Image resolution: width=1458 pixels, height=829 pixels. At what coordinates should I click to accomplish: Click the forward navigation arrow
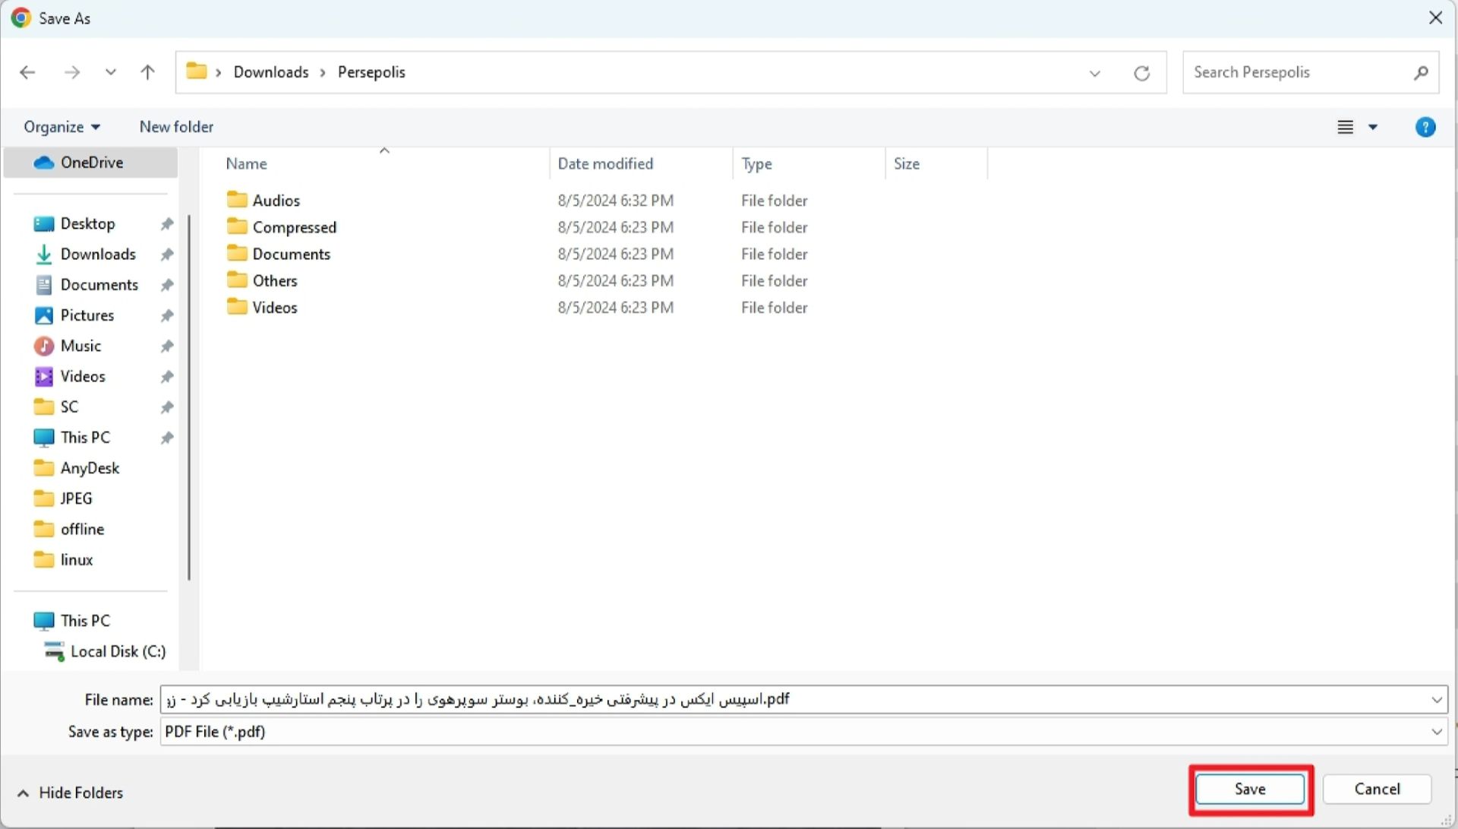(x=72, y=72)
